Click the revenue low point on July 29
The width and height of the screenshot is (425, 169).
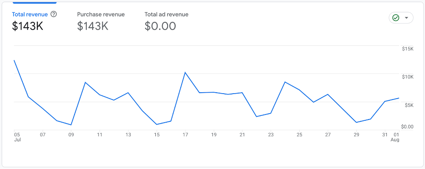tap(356, 122)
